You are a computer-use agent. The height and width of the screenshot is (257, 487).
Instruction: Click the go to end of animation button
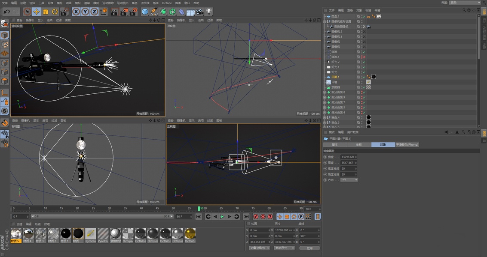pyautogui.click(x=246, y=217)
